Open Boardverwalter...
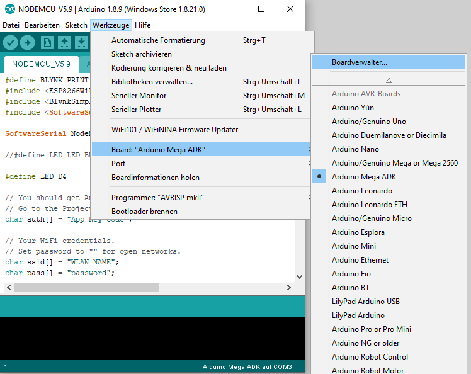 click(x=389, y=62)
